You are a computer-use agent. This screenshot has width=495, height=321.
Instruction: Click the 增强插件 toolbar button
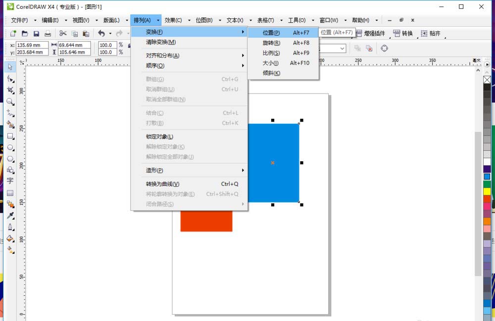pyautogui.click(x=370, y=33)
